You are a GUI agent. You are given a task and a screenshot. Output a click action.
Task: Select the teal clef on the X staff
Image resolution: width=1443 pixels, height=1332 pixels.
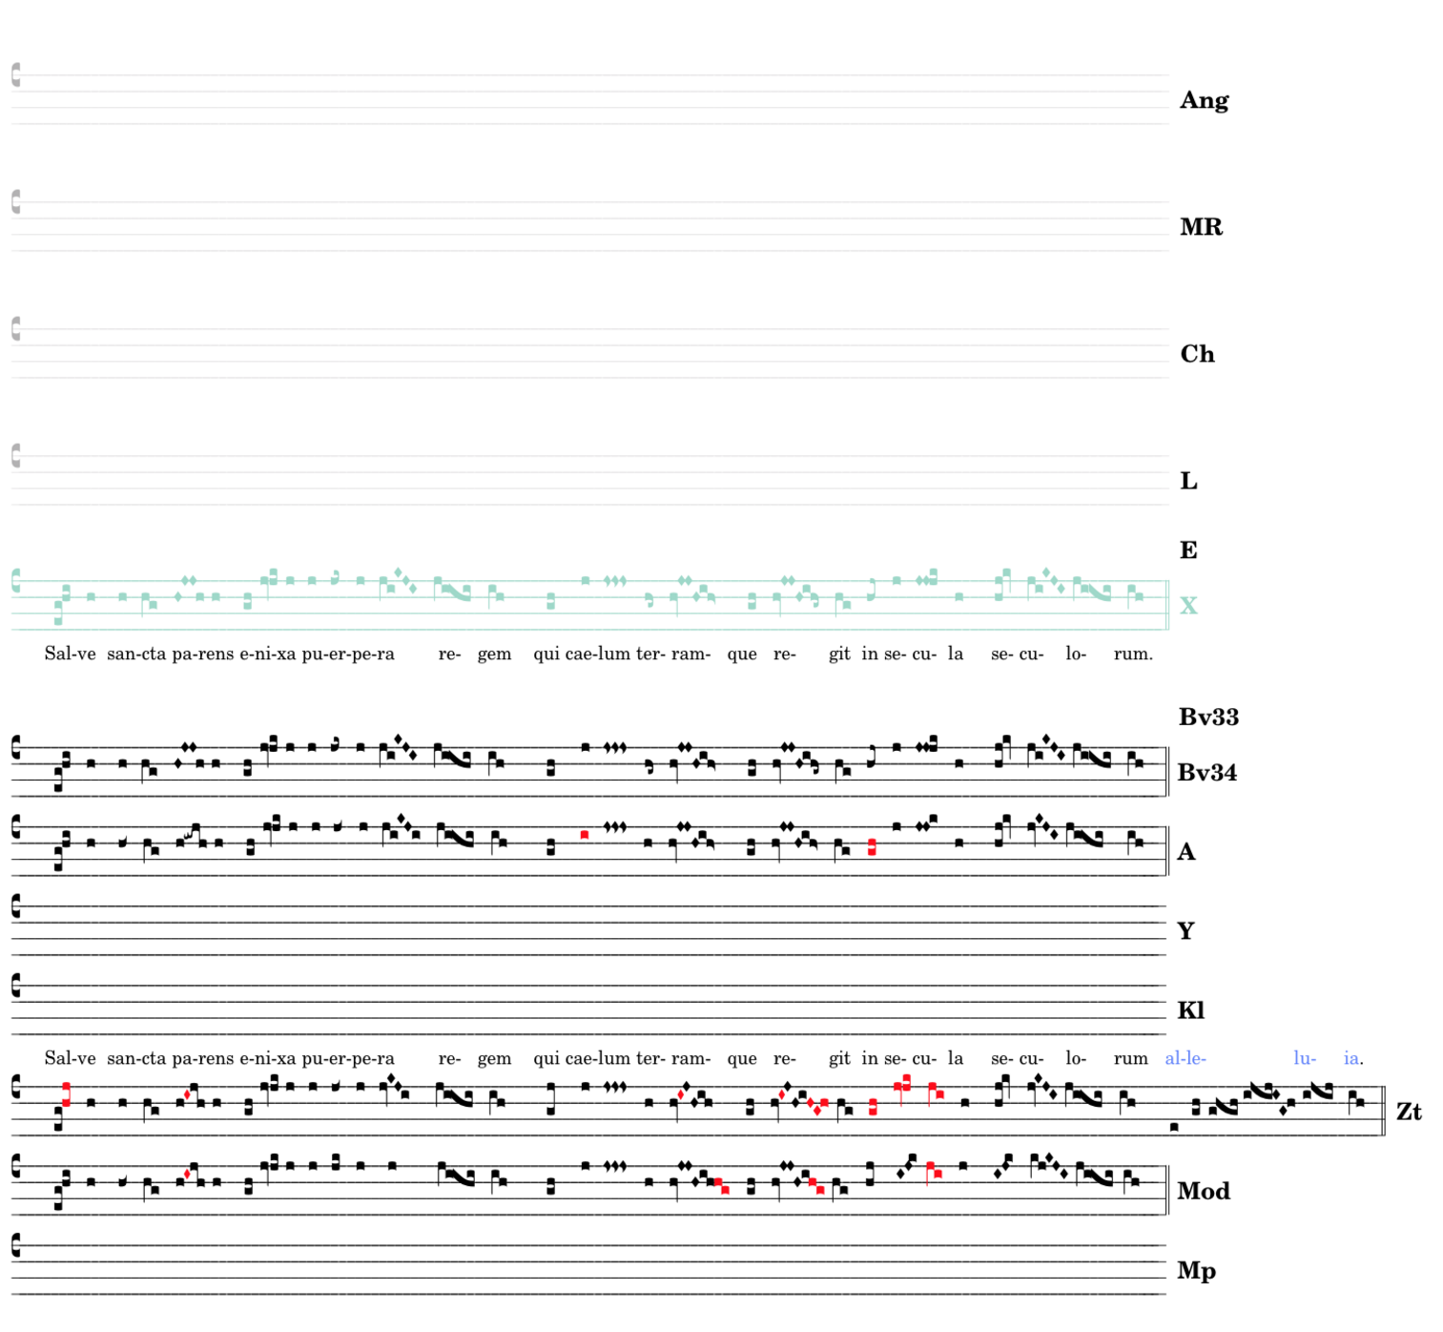[16, 581]
